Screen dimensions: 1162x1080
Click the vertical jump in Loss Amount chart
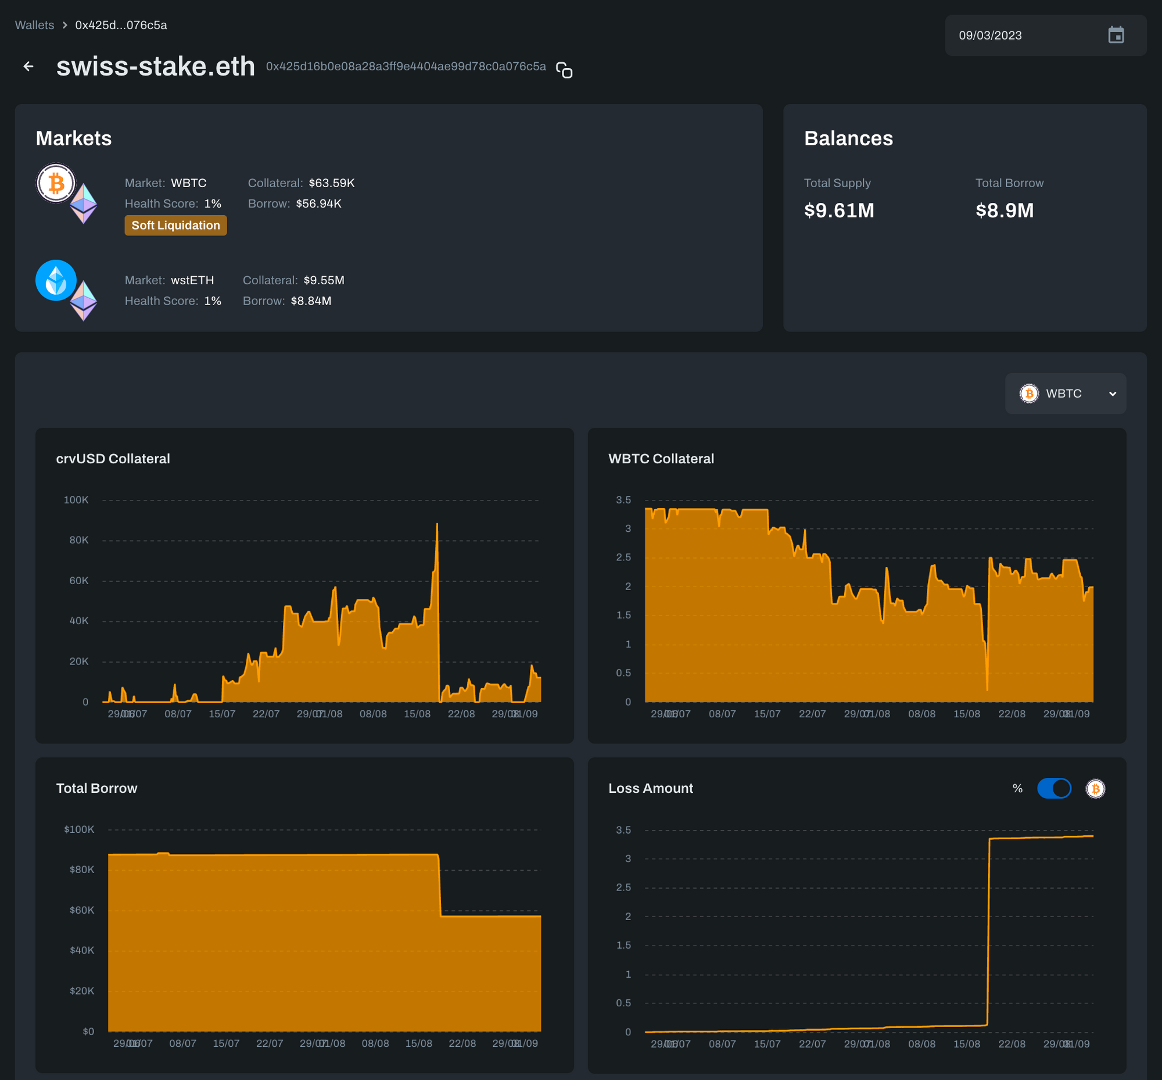[988, 932]
